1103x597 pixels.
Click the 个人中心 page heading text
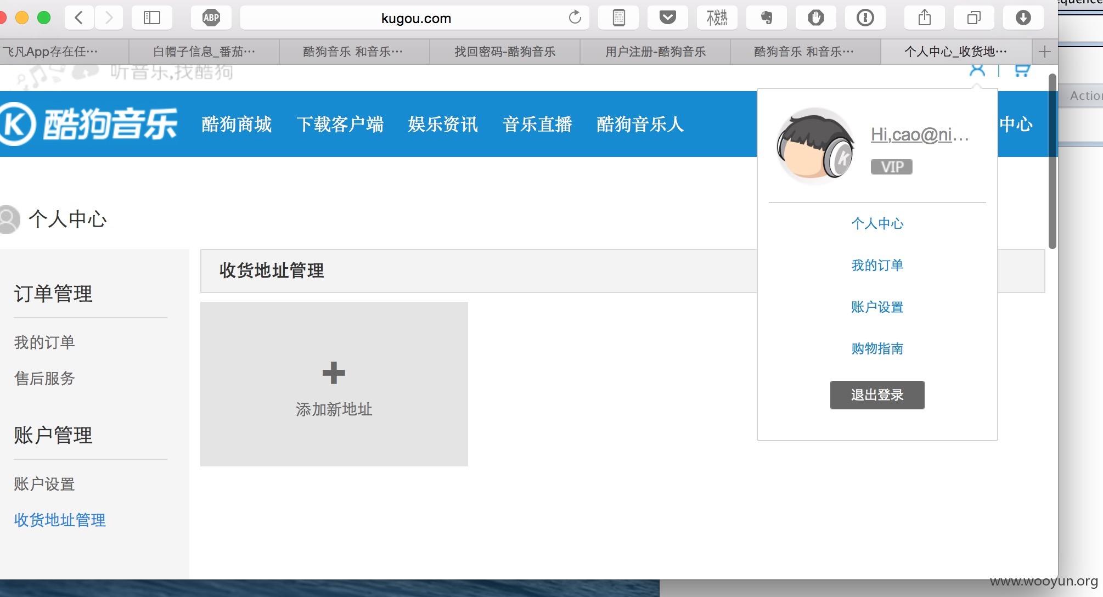pyautogui.click(x=67, y=219)
